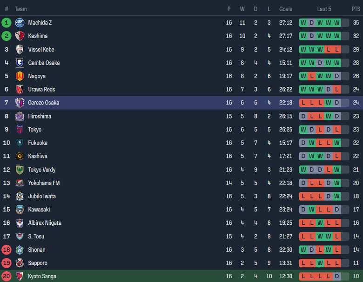Click the Kashima club logo
Screen dimensions: 363x282
pyautogui.click(x=20, y=36)
